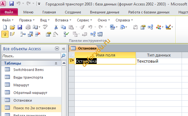Open Print Preview dropdown arrow

[x=39, y=27]
